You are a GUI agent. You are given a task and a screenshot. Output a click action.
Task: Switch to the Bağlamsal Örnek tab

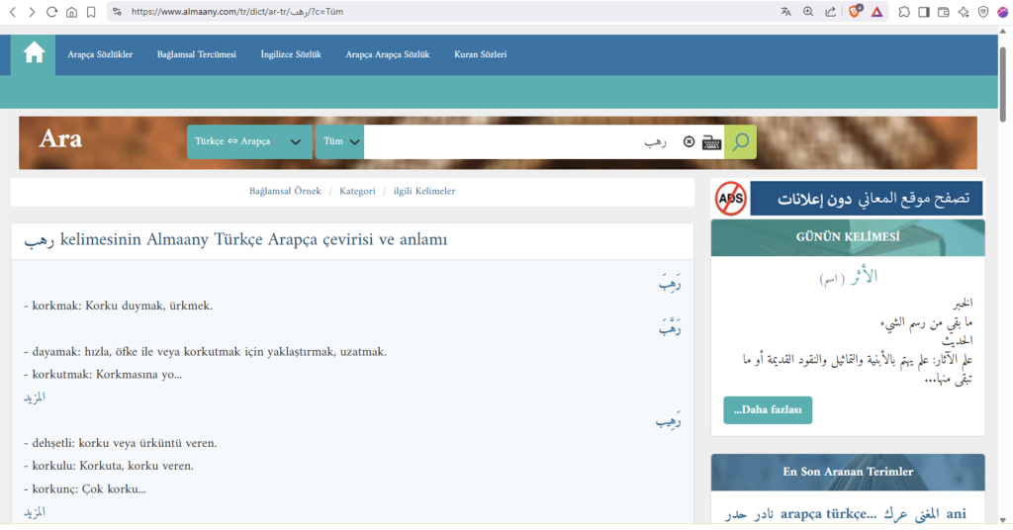pos(285,191)
